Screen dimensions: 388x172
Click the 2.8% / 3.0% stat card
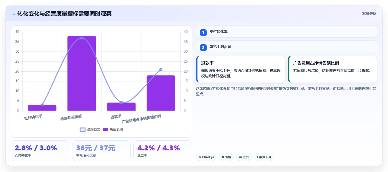click(x=40, y=151)
